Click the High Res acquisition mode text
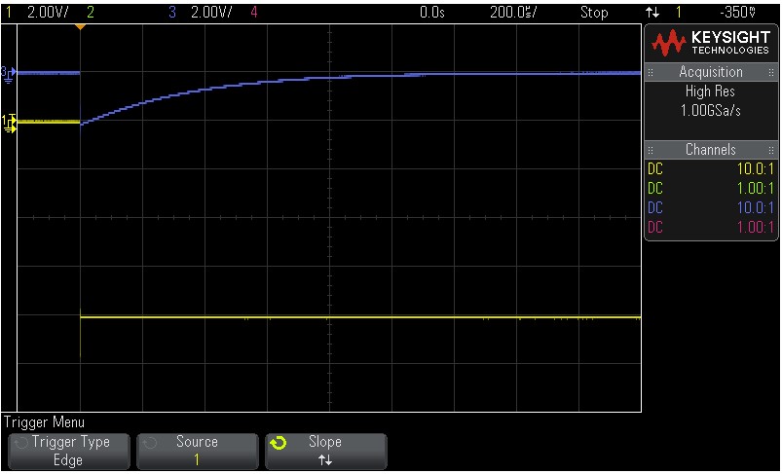Screen dimensions: 782x474 click(710, 91)
